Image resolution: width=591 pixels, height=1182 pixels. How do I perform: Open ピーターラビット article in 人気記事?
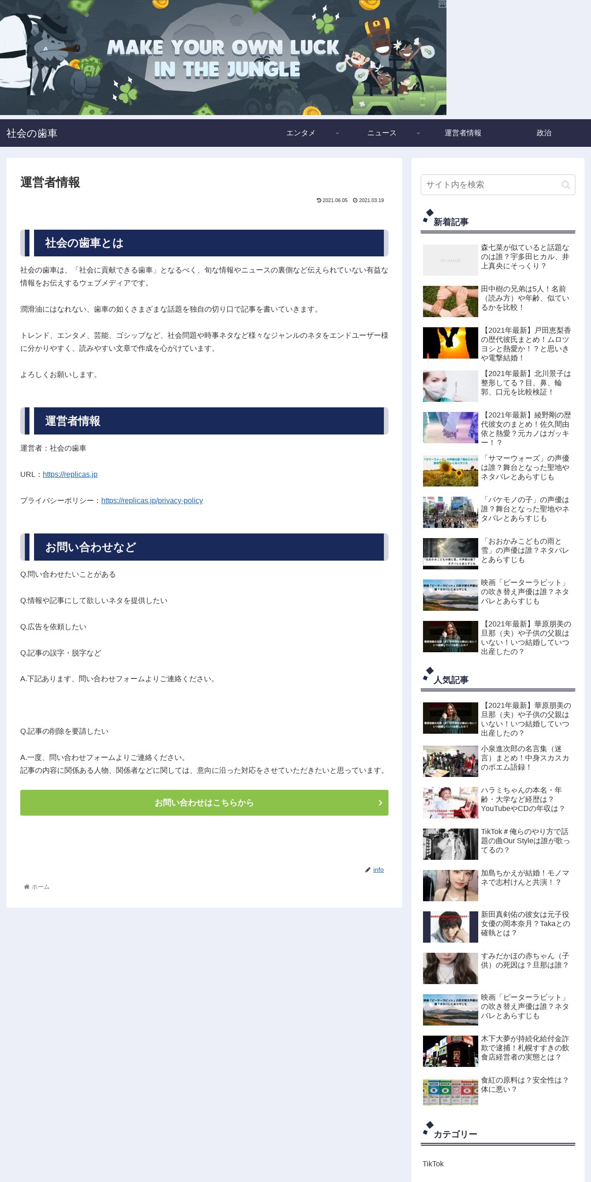click(x=498, y=1010)
